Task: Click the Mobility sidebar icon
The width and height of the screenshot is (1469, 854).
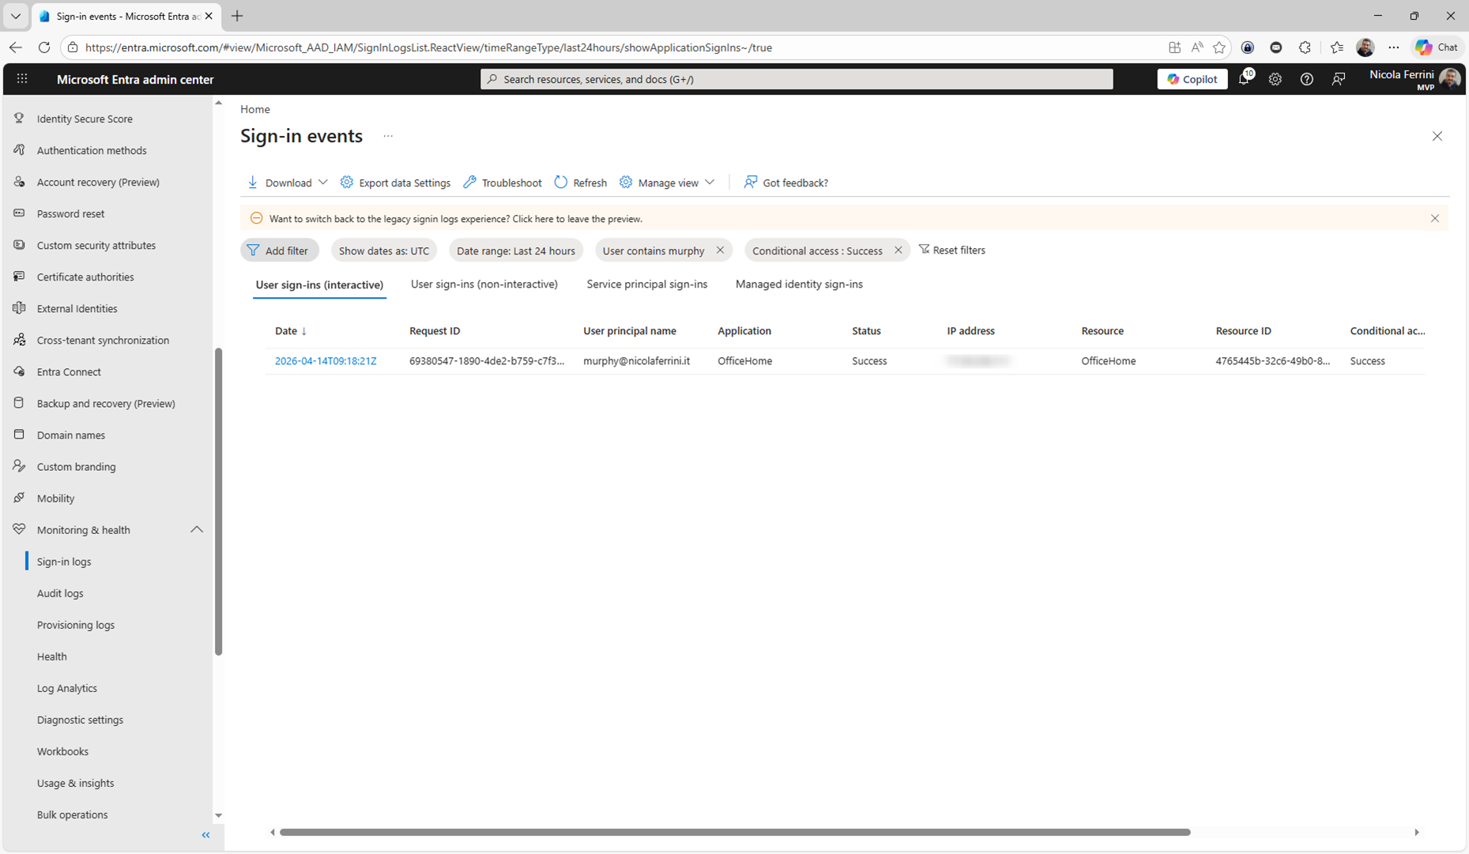Action: (x=19, y=498)
